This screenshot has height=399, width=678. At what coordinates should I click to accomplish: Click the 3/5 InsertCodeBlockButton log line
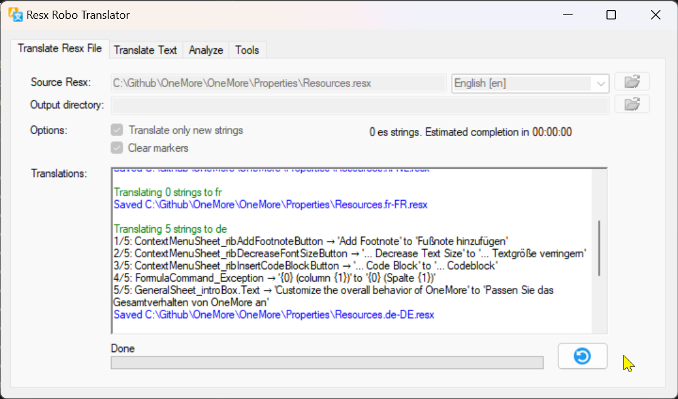(305, 265)
